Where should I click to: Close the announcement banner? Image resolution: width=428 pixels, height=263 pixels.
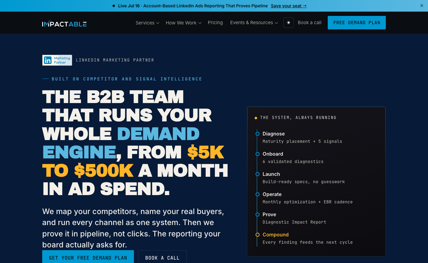pyautogui.click(x=422, y=6)
